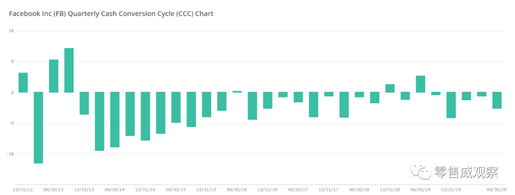Click the bar for 12/31/13

click(x=84, y=103)
